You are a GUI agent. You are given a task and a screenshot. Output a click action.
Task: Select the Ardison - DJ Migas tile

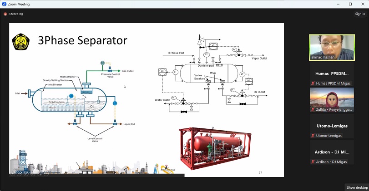[x=332, y=152]
